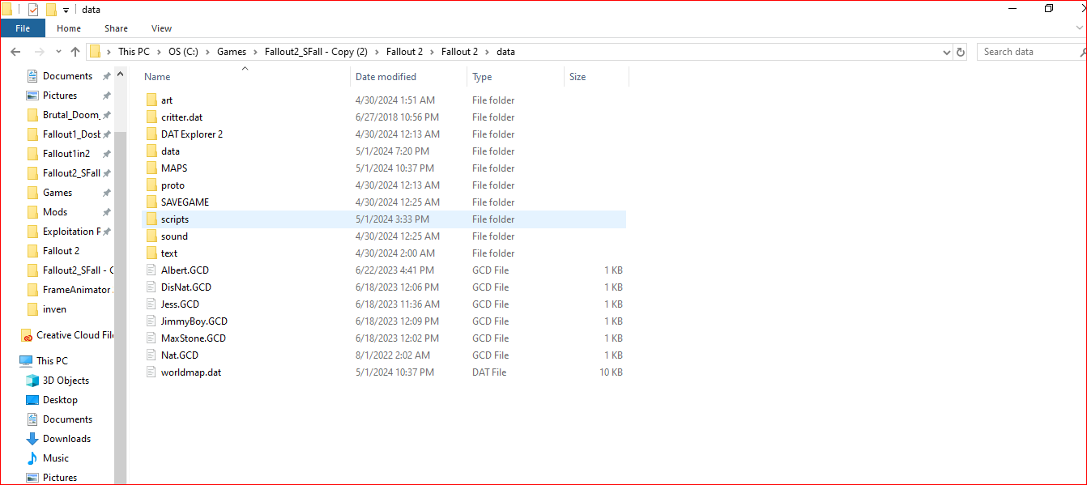The image size is (1087, 485).
Task: Open Music in navigation pane
Action: (55, 458)
